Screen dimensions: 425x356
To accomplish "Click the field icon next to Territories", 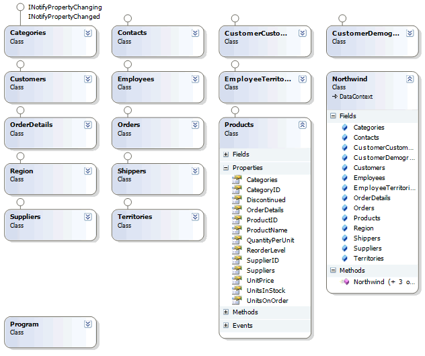I will tap(344, 258).
